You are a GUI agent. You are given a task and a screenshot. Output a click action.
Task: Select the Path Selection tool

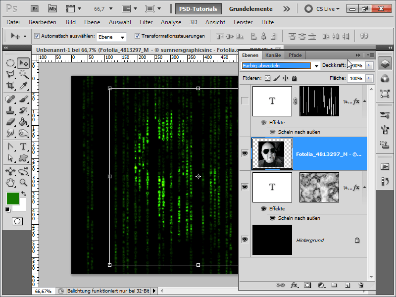pyautogui.click(x=10, y=158)
